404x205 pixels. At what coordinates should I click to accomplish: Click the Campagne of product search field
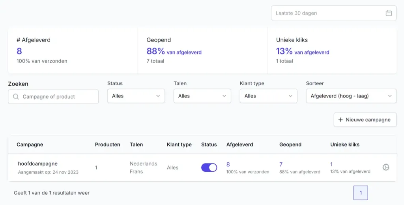tap(53, 97)
